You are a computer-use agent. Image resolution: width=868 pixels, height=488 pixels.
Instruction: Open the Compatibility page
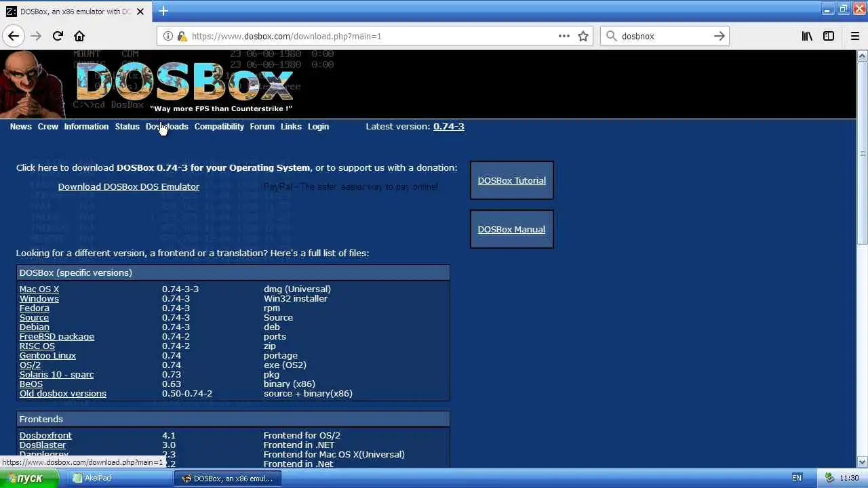(x=219, y=127)
